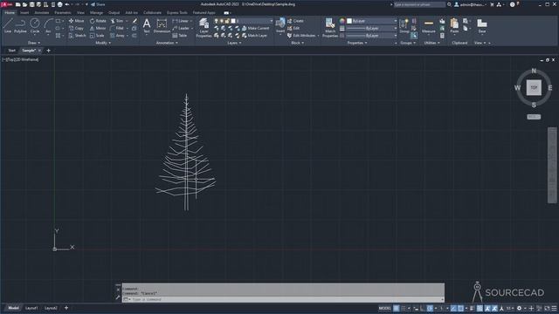Select the Measure utility
This screenshot has height=314, width=559.
429,26
